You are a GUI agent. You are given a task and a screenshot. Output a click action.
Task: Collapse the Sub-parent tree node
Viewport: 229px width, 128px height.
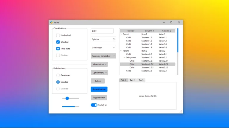[x=125, y=57]
